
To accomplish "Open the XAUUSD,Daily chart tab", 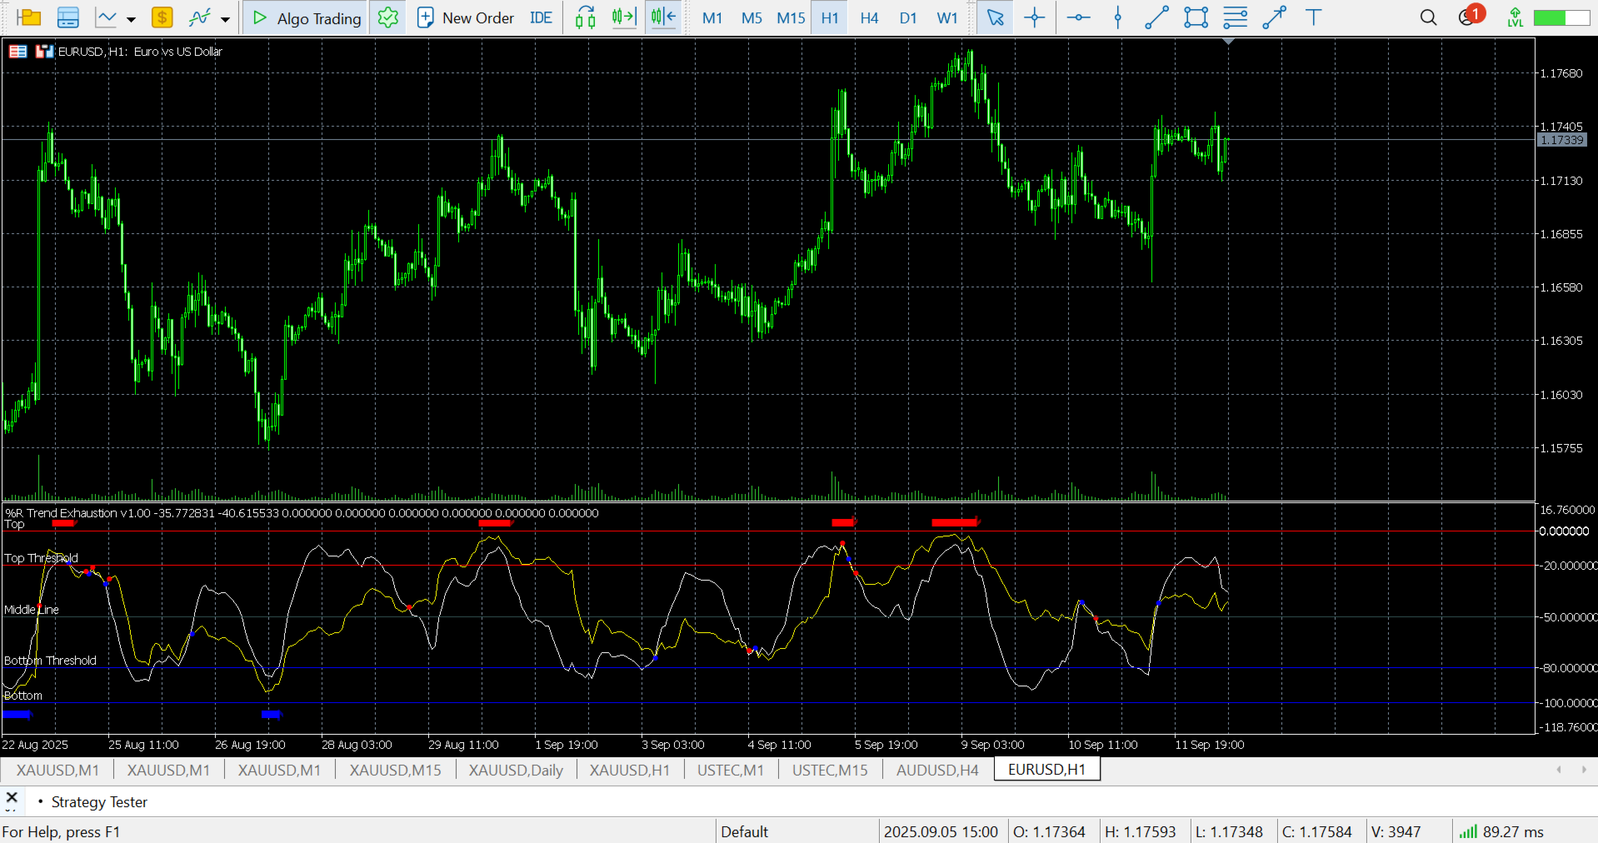I will (x=516, y=770).
